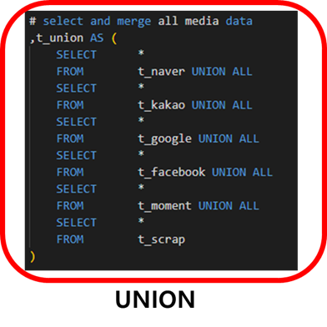The height and width of the screenshot is (327, 327).
Task: Click UNION ALL after t_moment
Action: pos(229,206)
